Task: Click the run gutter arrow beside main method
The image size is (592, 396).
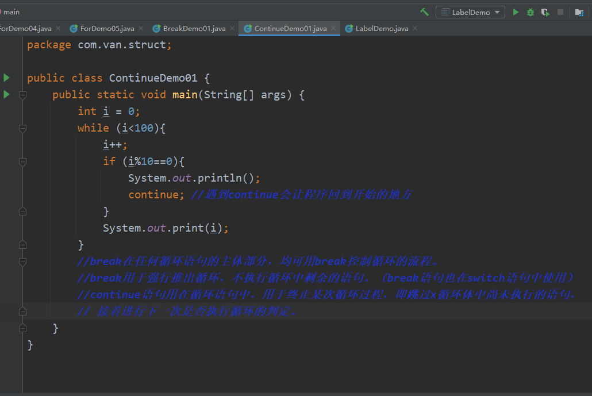Action: 6,94
